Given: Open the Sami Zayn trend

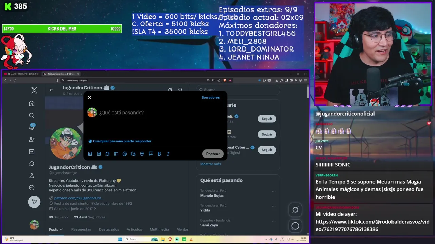Looking at the screenshot, I should [209, 225].
